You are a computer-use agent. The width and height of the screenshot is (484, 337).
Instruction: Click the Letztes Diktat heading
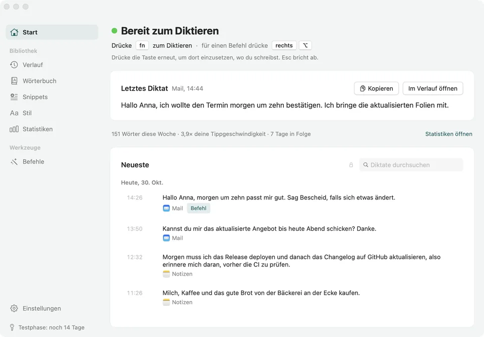click(x=145, y=89)
